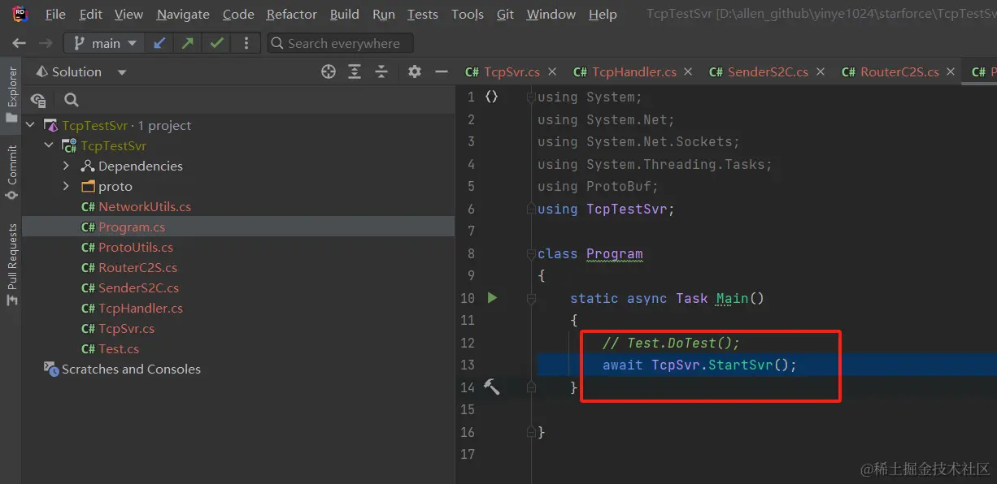This screenshot has width=997, height=484.
Task: Expand all nodes in the Solution panel
Action: coord(355,71)
